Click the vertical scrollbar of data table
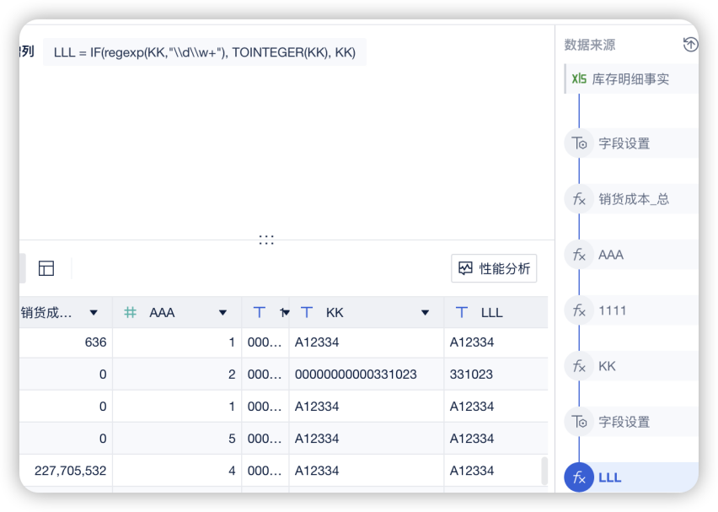This screenshot has width=718, height=512. pos(544,471)
